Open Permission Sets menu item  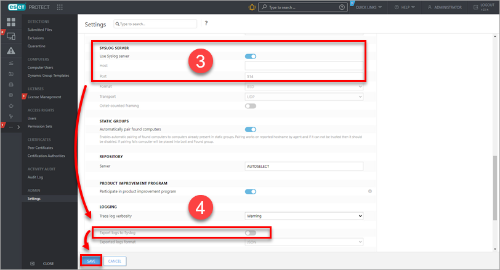click(x=40, y=127)
